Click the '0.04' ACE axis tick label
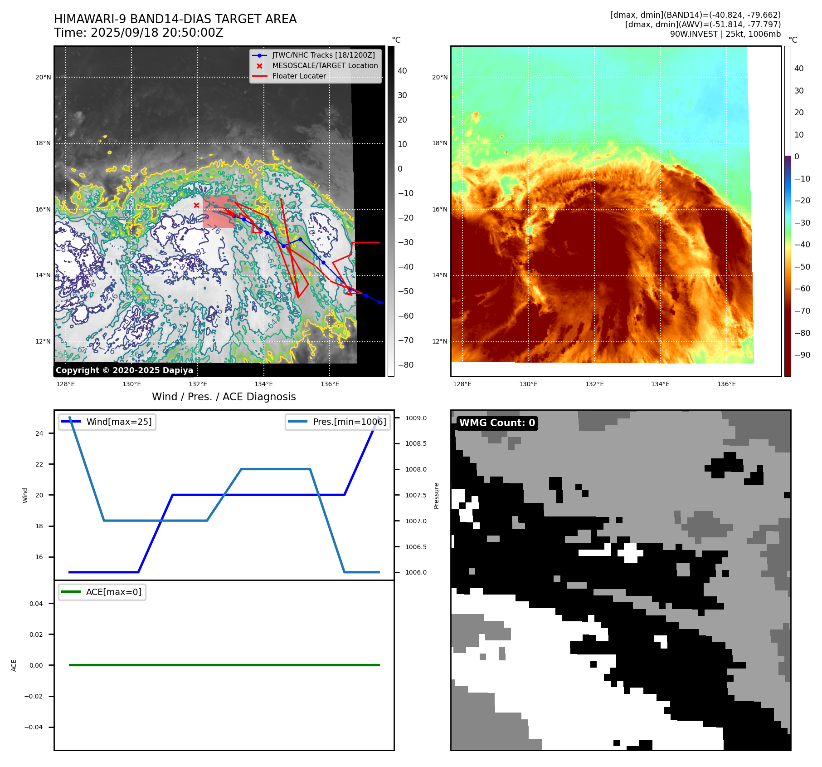This screenshot has width=822, height=767. pyautogui.click(x=36, y=604)
